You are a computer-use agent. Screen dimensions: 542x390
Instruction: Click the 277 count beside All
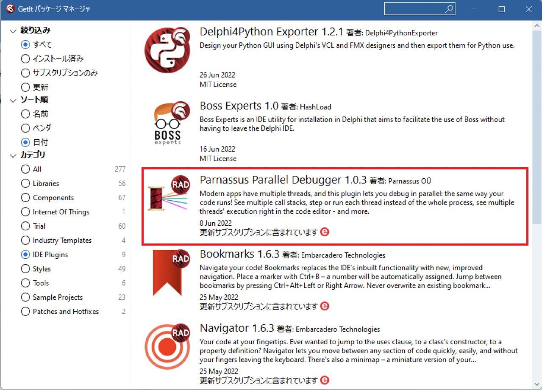tap(120, 169)
